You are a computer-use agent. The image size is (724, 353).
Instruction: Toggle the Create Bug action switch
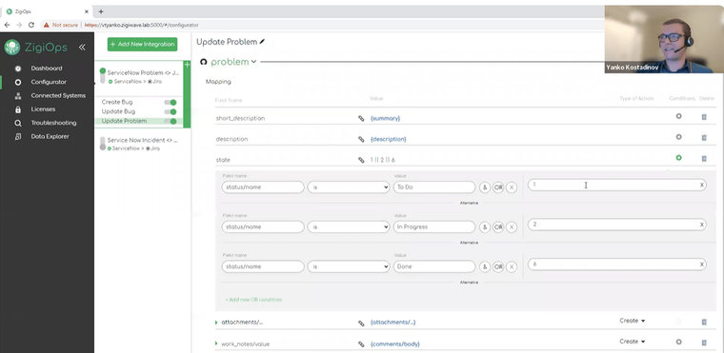[x=171, y=103]
